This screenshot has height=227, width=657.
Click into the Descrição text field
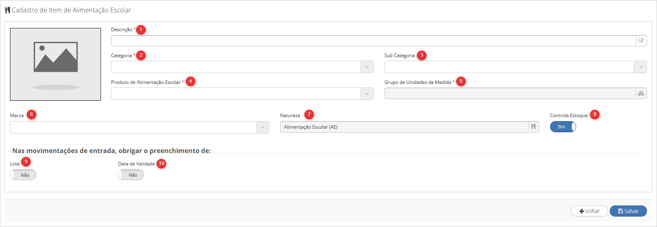click(373, 41)
